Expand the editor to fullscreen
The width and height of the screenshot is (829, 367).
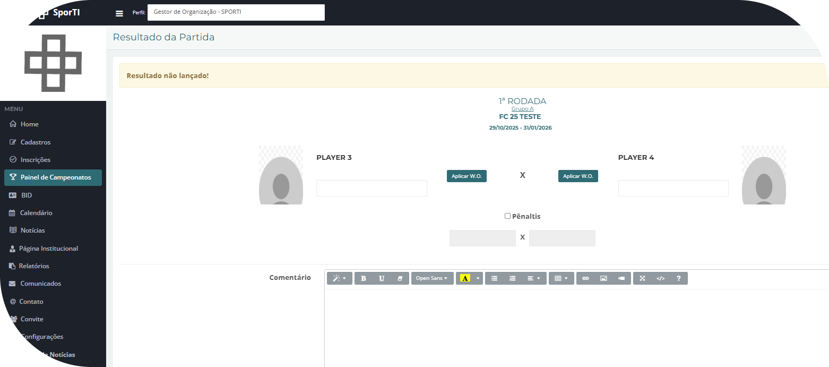tap(642, 278)
